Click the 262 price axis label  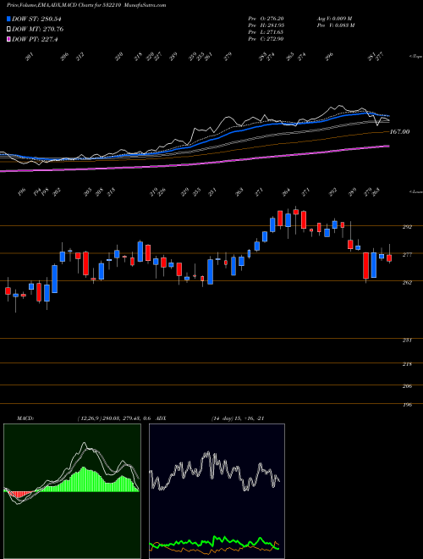pos(407,282)
